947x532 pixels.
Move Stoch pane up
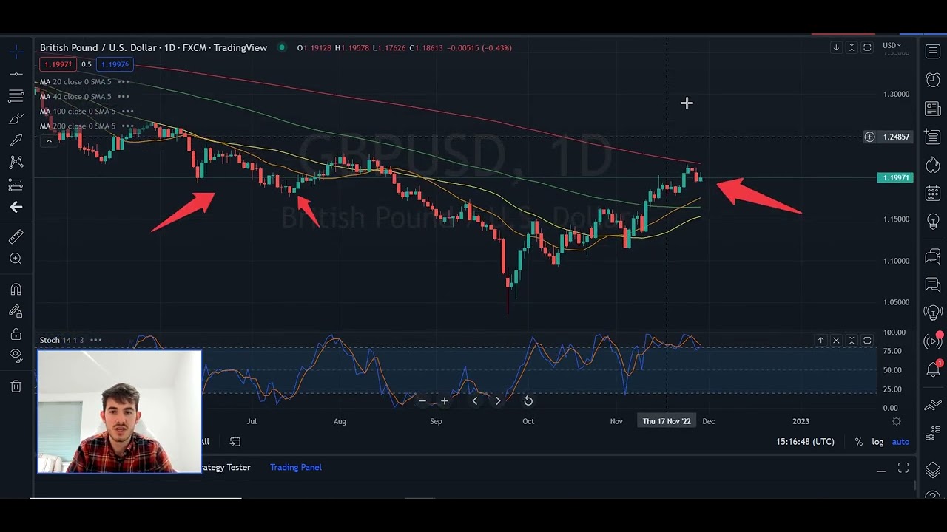tap(820, 340)
